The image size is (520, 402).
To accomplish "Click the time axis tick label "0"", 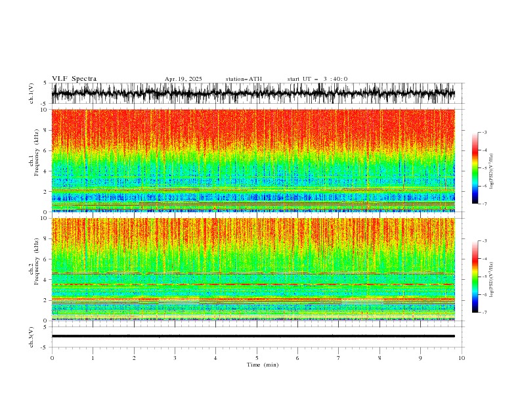I will 52,358.
